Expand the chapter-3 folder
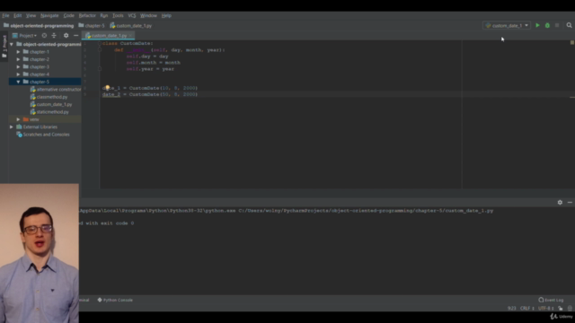The height and width of the screenshot is (323, 575). click(x=18, y=66)
